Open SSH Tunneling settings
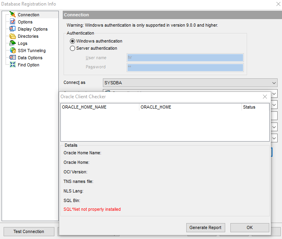 click(32, 51)
